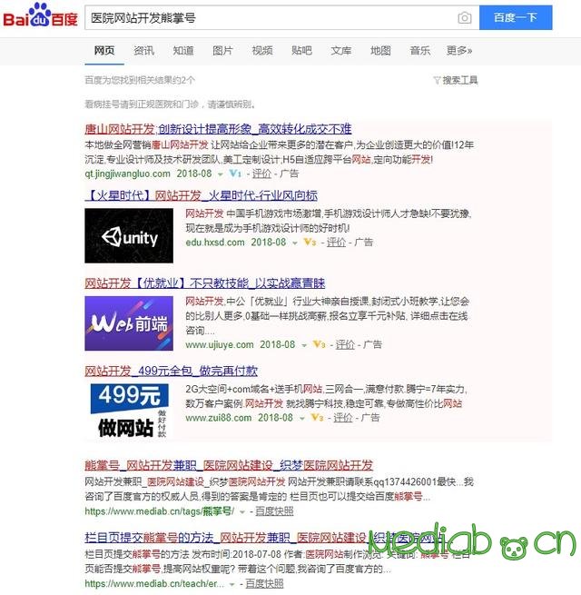Click the Web前端 thumbnail image
Screen dimensions: 581x595
(129, 323)
